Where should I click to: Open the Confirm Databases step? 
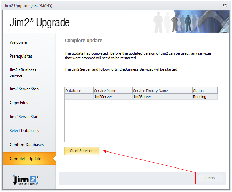pyautogui.click(x=27, y=145)
